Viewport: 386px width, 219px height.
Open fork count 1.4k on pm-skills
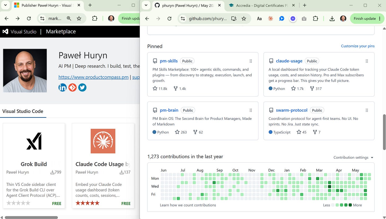click(x=180, y=89)
